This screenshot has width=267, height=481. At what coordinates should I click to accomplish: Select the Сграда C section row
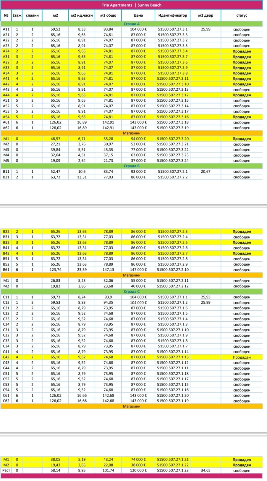coord(131,291)
